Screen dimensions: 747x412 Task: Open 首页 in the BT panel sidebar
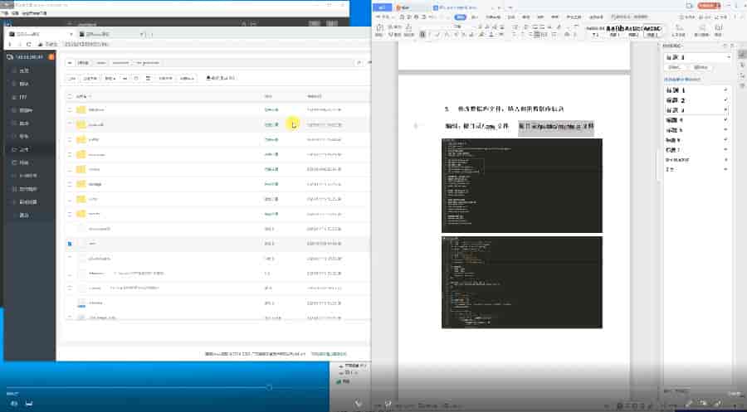pos(23,70)
